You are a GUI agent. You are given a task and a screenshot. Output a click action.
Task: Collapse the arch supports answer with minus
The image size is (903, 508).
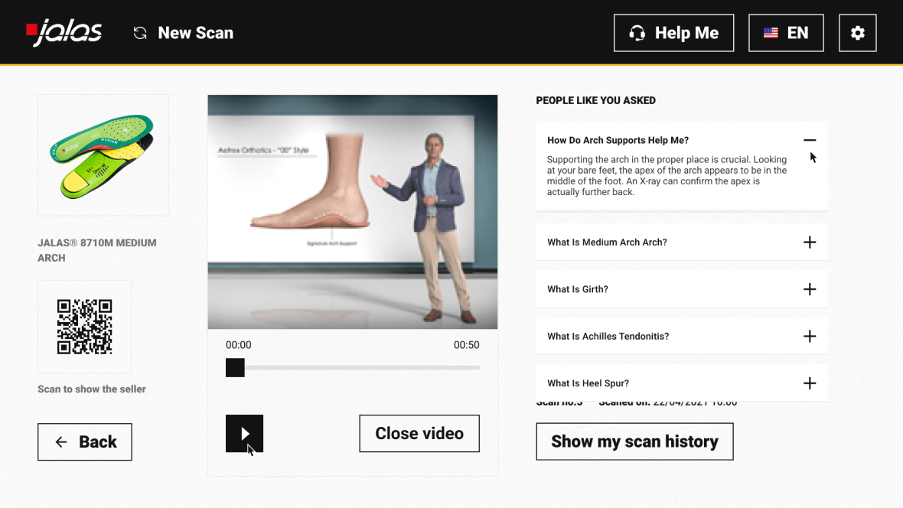809,140
